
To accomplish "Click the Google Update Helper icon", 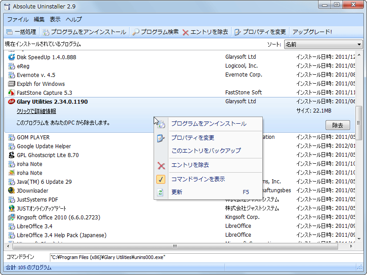I will pyautogui.click(x=11, y=146).
